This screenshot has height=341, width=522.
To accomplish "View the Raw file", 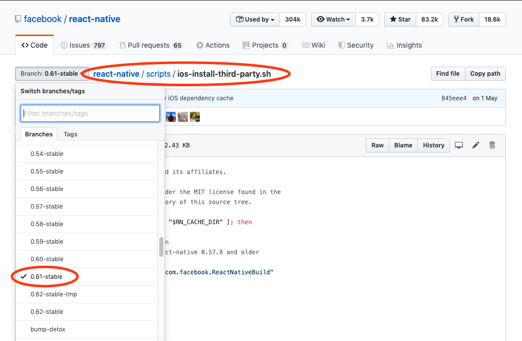I will coord(378,145).
